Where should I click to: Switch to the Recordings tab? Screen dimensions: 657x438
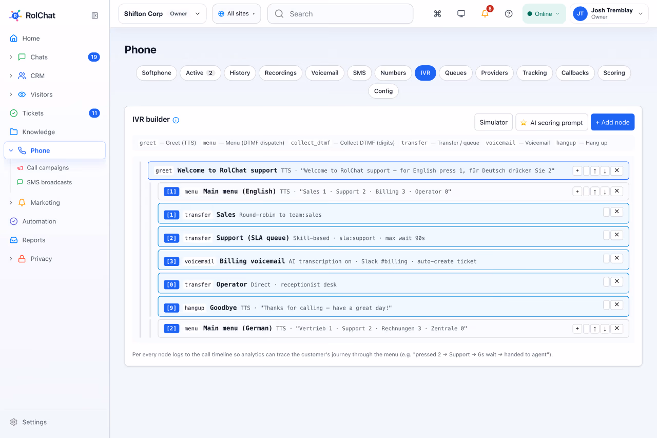click(x=281, y=73)
